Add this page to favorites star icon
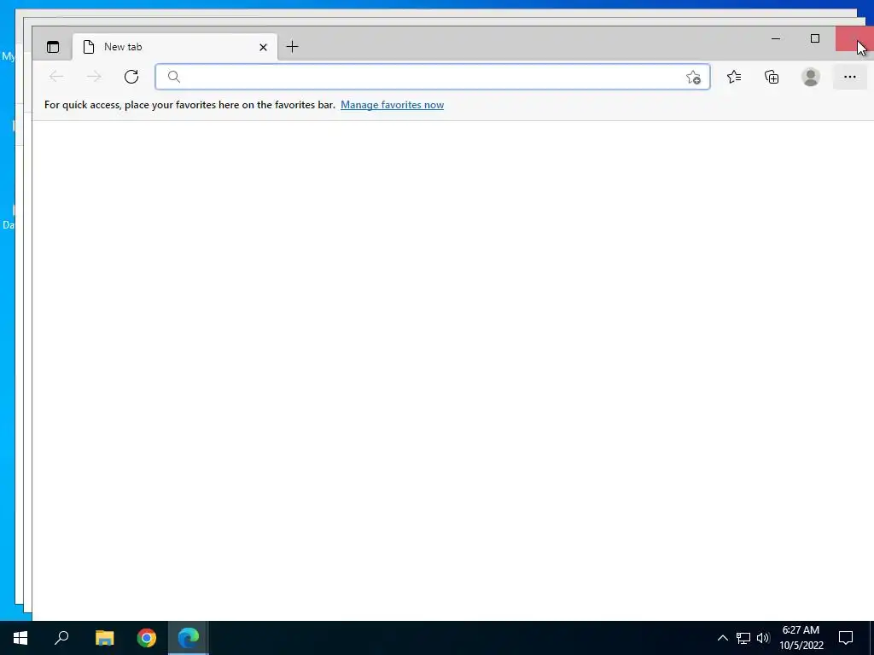Image resolution: width=874 pixels, height=655 pixels. click(x=693, y=77)
